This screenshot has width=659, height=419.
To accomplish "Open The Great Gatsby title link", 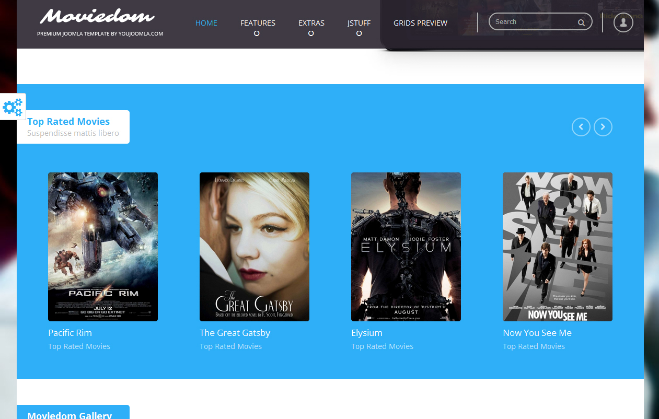I will (235, 332).
